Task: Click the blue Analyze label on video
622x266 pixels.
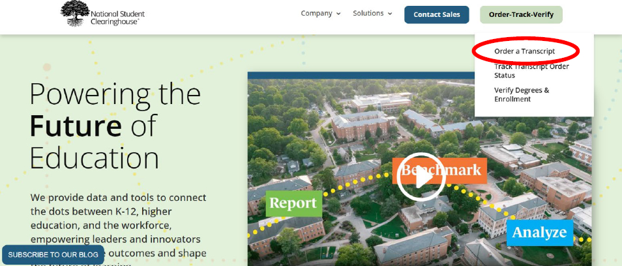Action: point(539,233)
